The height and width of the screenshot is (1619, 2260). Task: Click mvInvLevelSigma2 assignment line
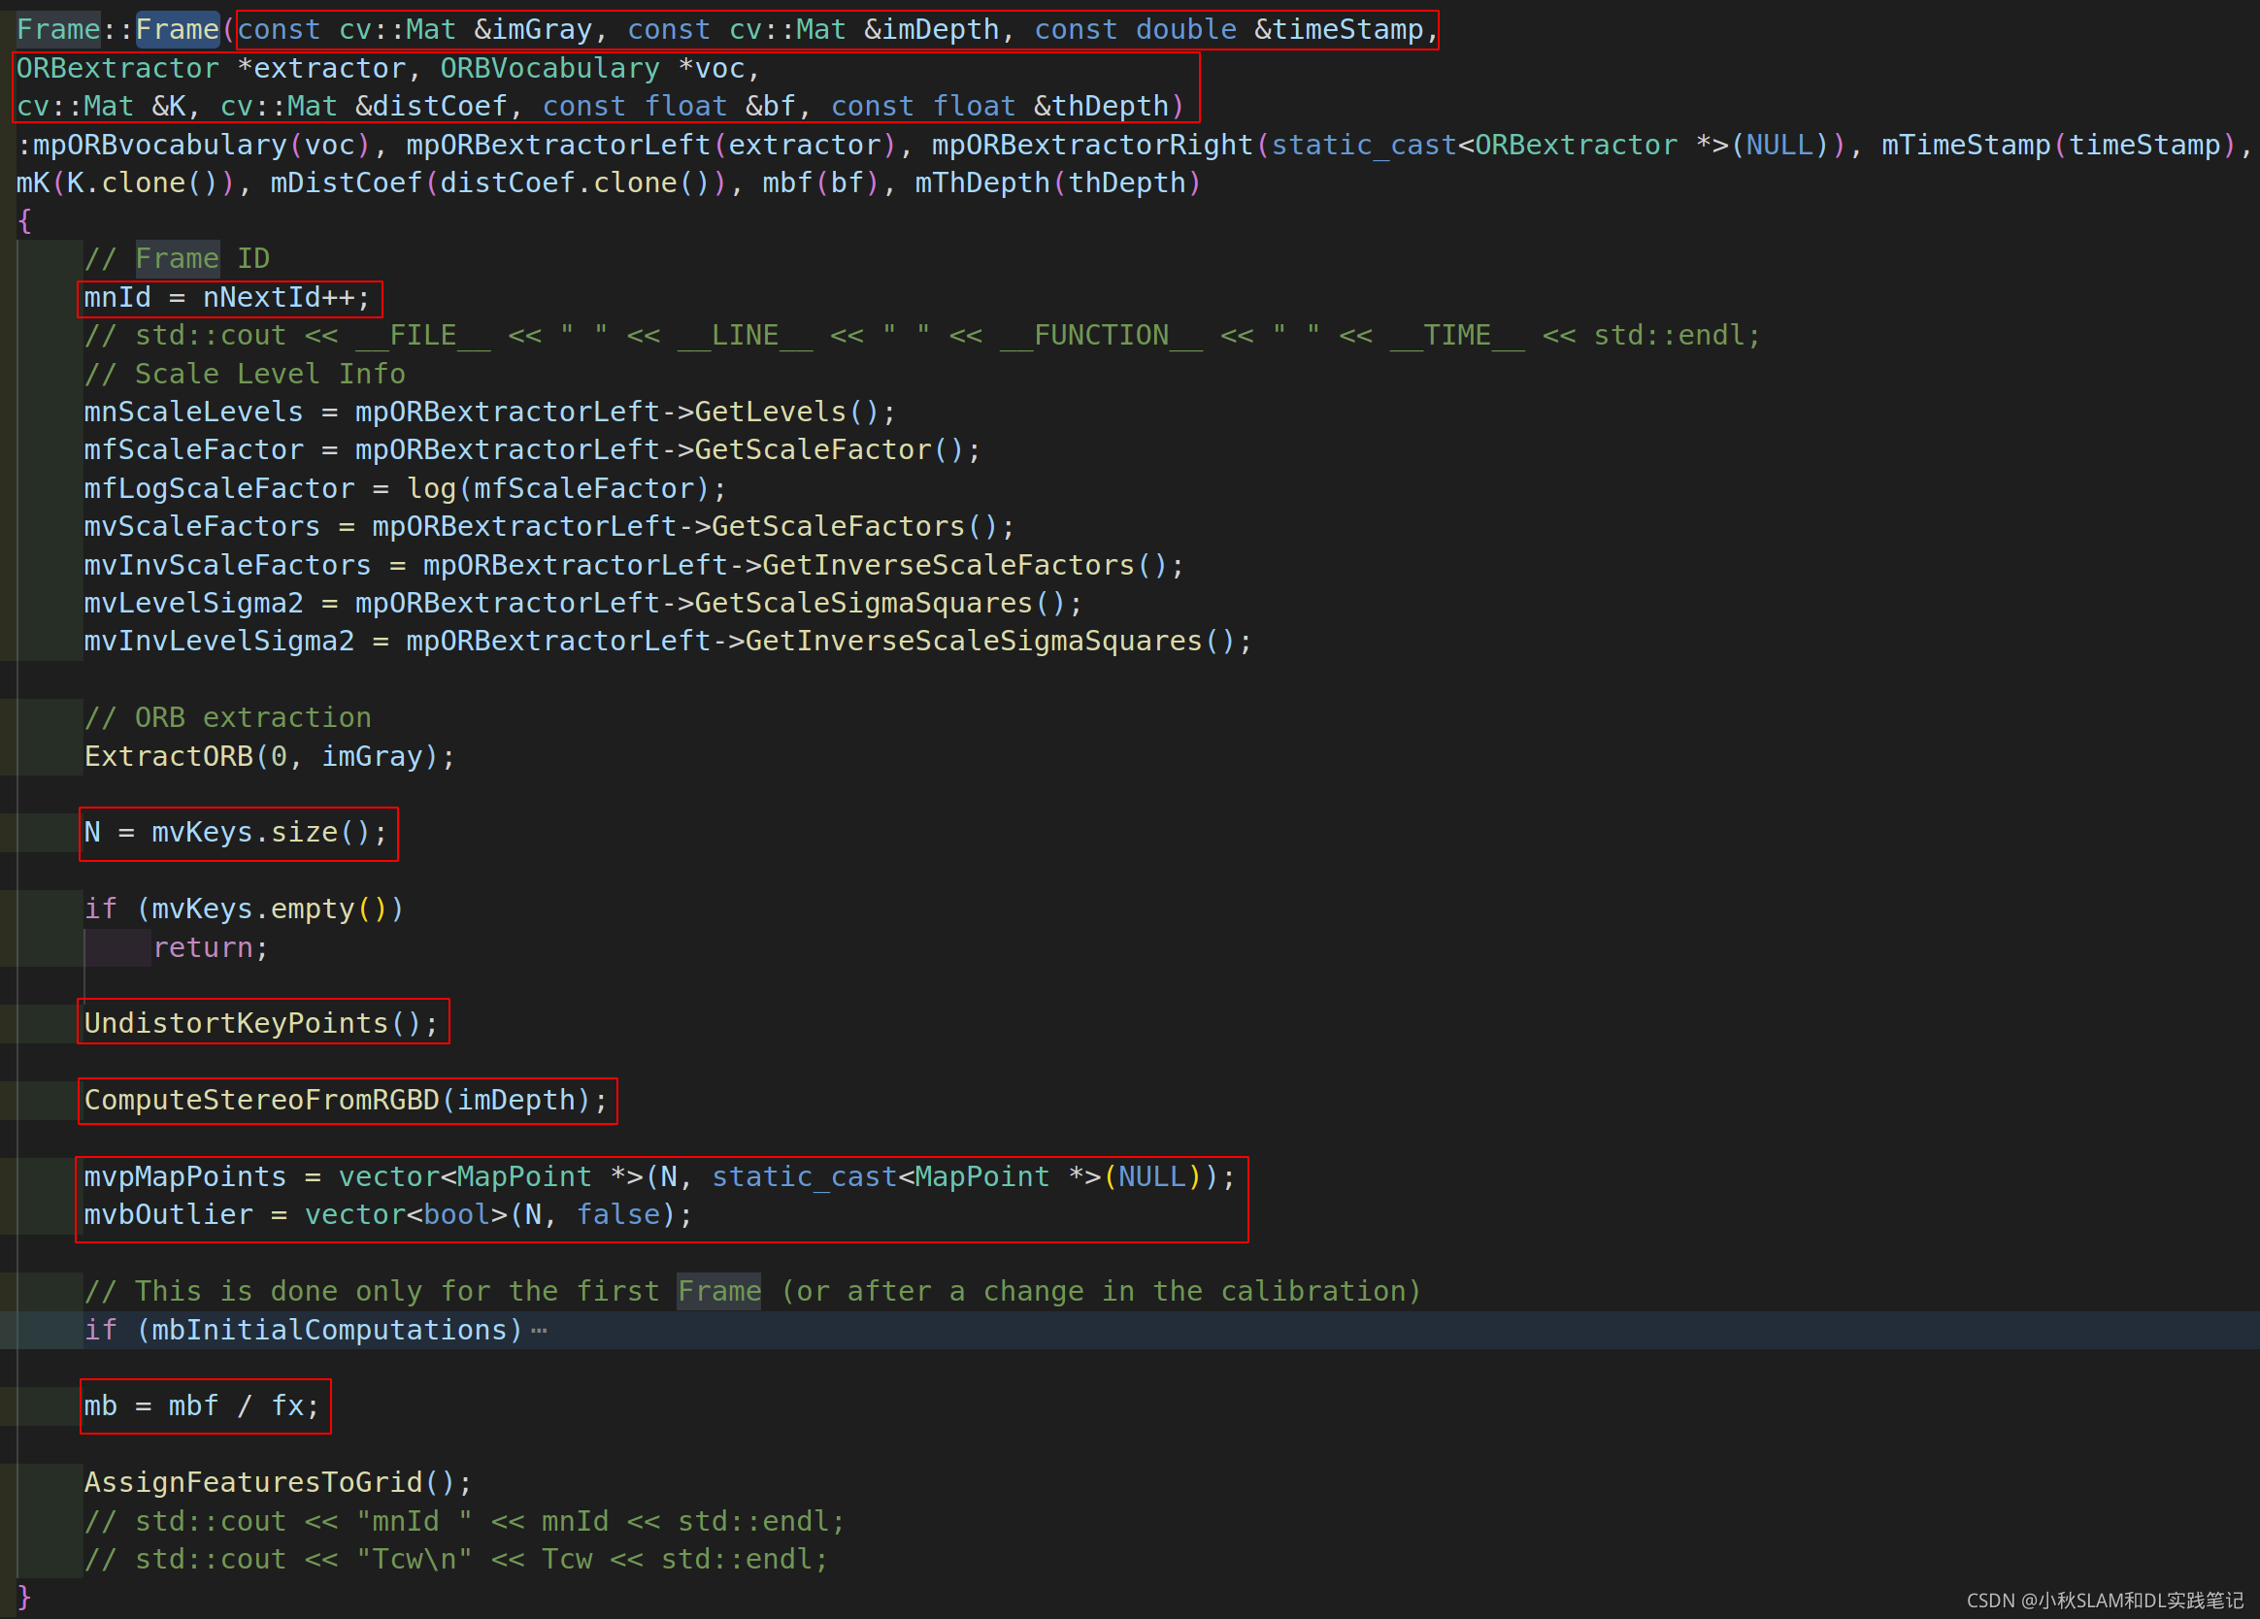667,641
